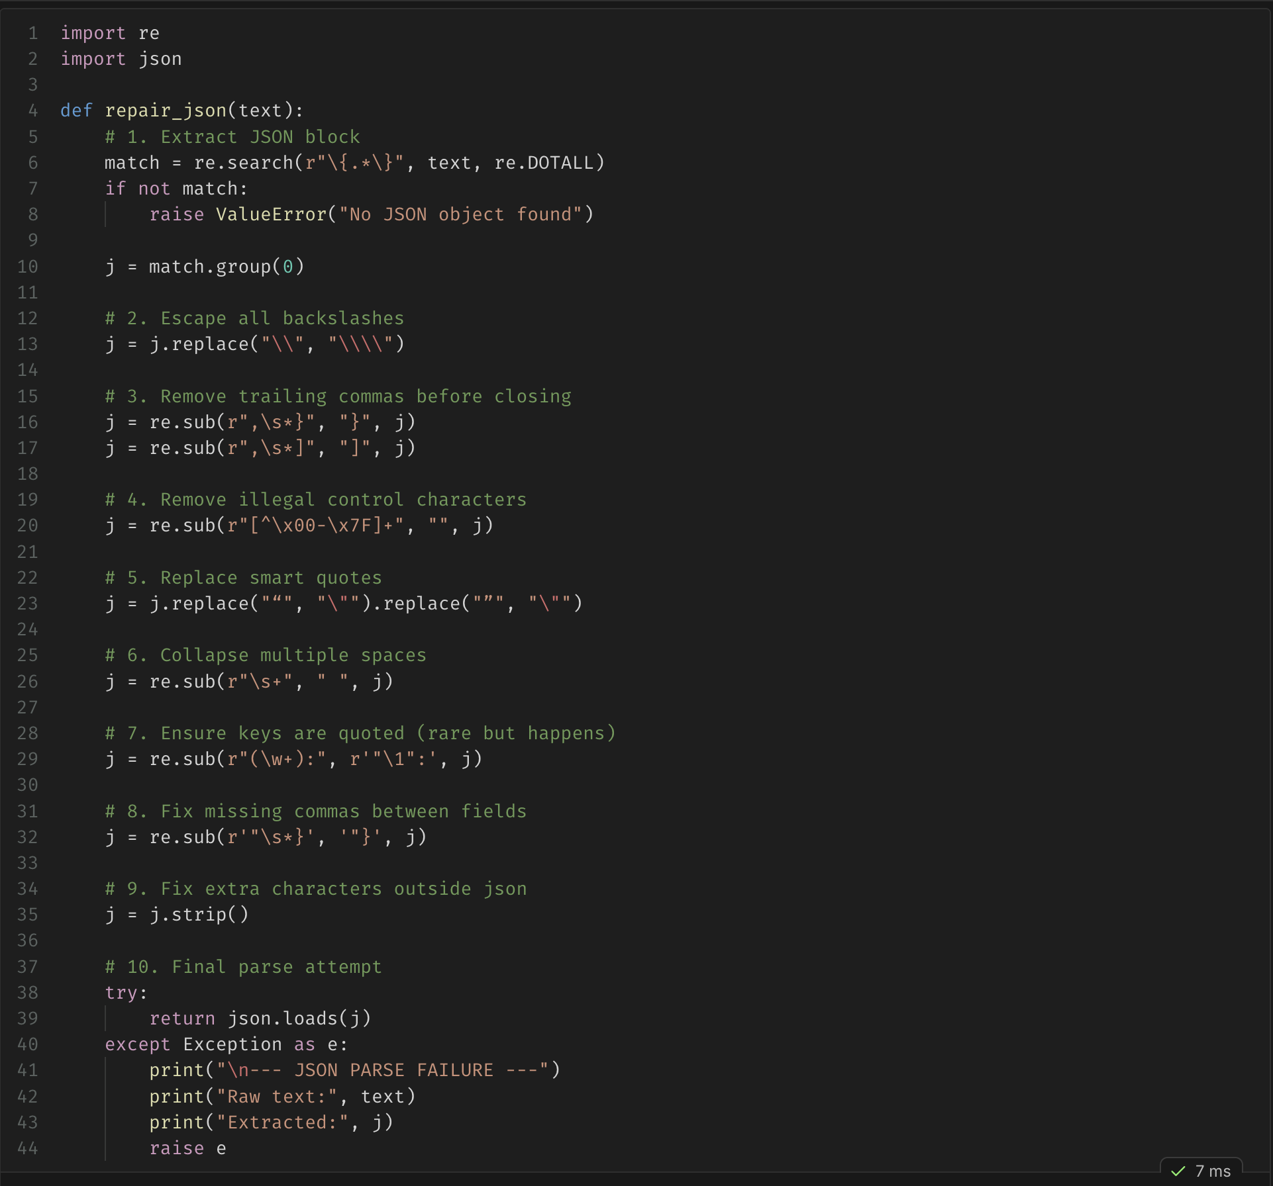Click 'match.group(0)' expression
Screen dimensions: 1273x1186
coord(227,267)
